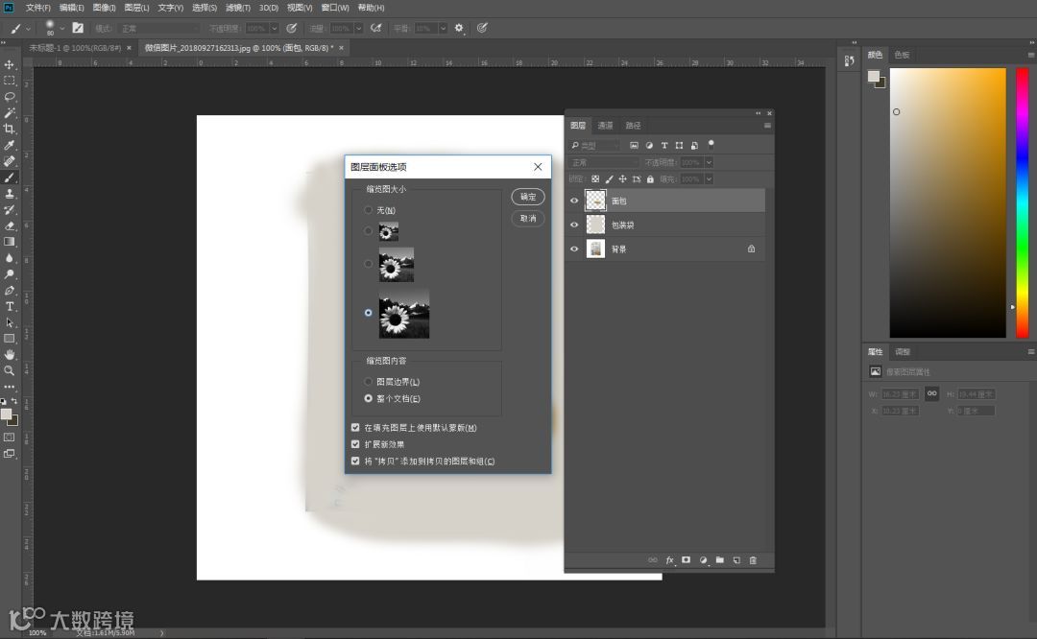This screenshot has height=639, width=1037.
Task: Open brush preset picker dropdown
Action: (61, 29)
